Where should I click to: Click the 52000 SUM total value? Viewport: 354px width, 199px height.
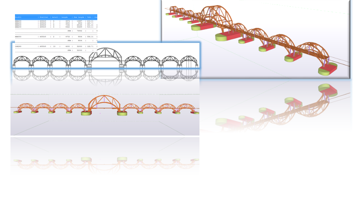pos(78,50)
